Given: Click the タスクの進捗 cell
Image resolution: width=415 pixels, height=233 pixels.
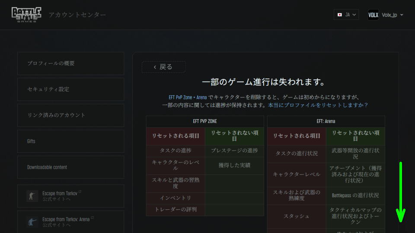Looking at the screenshot, I should (176, 151).
